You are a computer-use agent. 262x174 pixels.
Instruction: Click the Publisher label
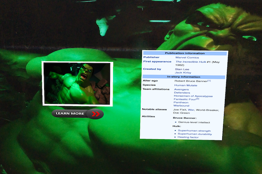pos(151,57)
